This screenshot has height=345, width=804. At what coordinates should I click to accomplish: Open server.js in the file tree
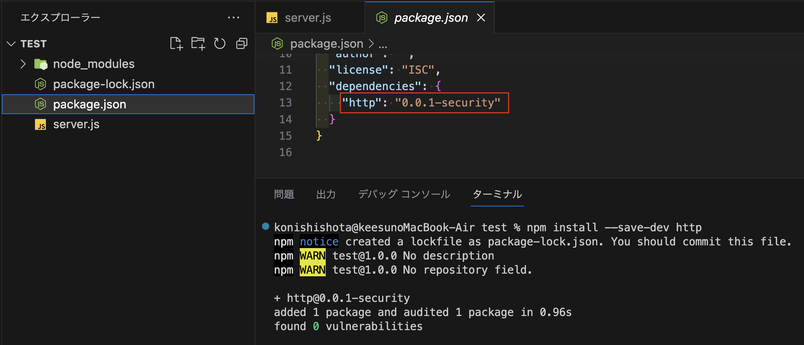(76, 124)
